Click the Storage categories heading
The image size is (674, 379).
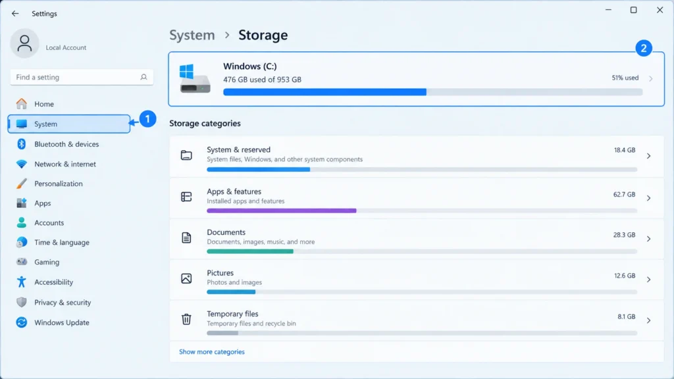(205, 123)
